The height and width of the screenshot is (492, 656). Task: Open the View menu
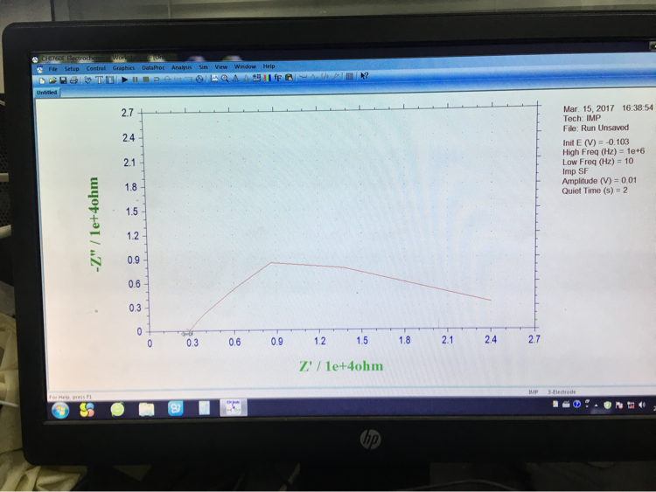pyautogui.click(x=221, y=67)
